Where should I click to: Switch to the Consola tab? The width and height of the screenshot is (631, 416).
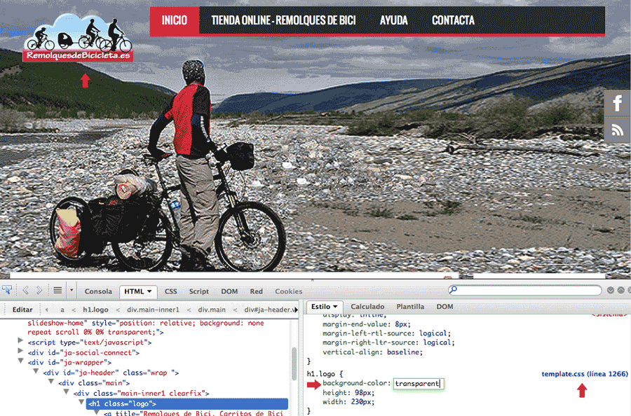[x=98, y=291]
